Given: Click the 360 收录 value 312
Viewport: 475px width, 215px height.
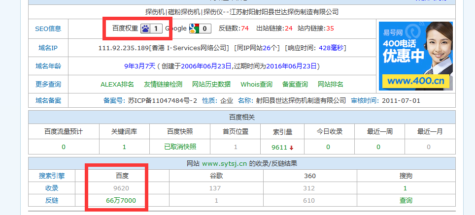Looking at the screenshot, I should [309, 188].
